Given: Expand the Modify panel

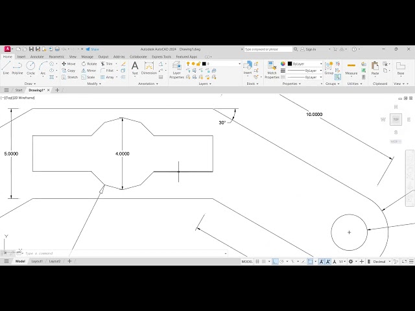Looking at the screenshot, I should [x=94, y=84].
